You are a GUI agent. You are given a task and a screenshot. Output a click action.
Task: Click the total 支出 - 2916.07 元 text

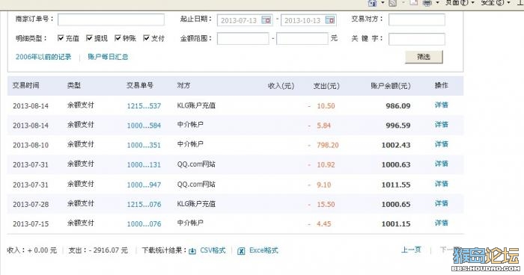pos(98,250)
